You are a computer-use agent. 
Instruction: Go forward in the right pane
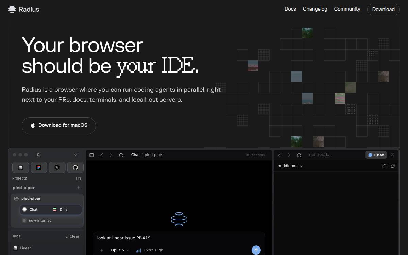point(289,155)
